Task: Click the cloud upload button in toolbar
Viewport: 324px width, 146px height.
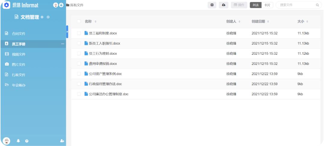Action: [x=223, y=5]
